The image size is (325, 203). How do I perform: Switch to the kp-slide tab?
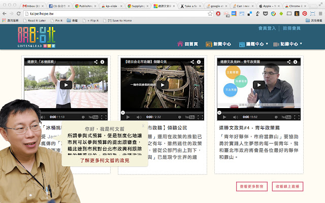(x=112, y=6)
